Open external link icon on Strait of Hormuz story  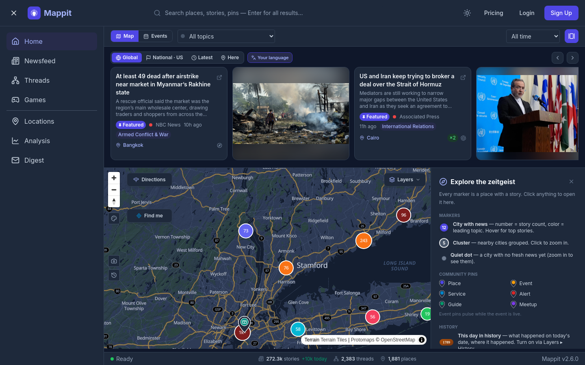coord(463,77)
